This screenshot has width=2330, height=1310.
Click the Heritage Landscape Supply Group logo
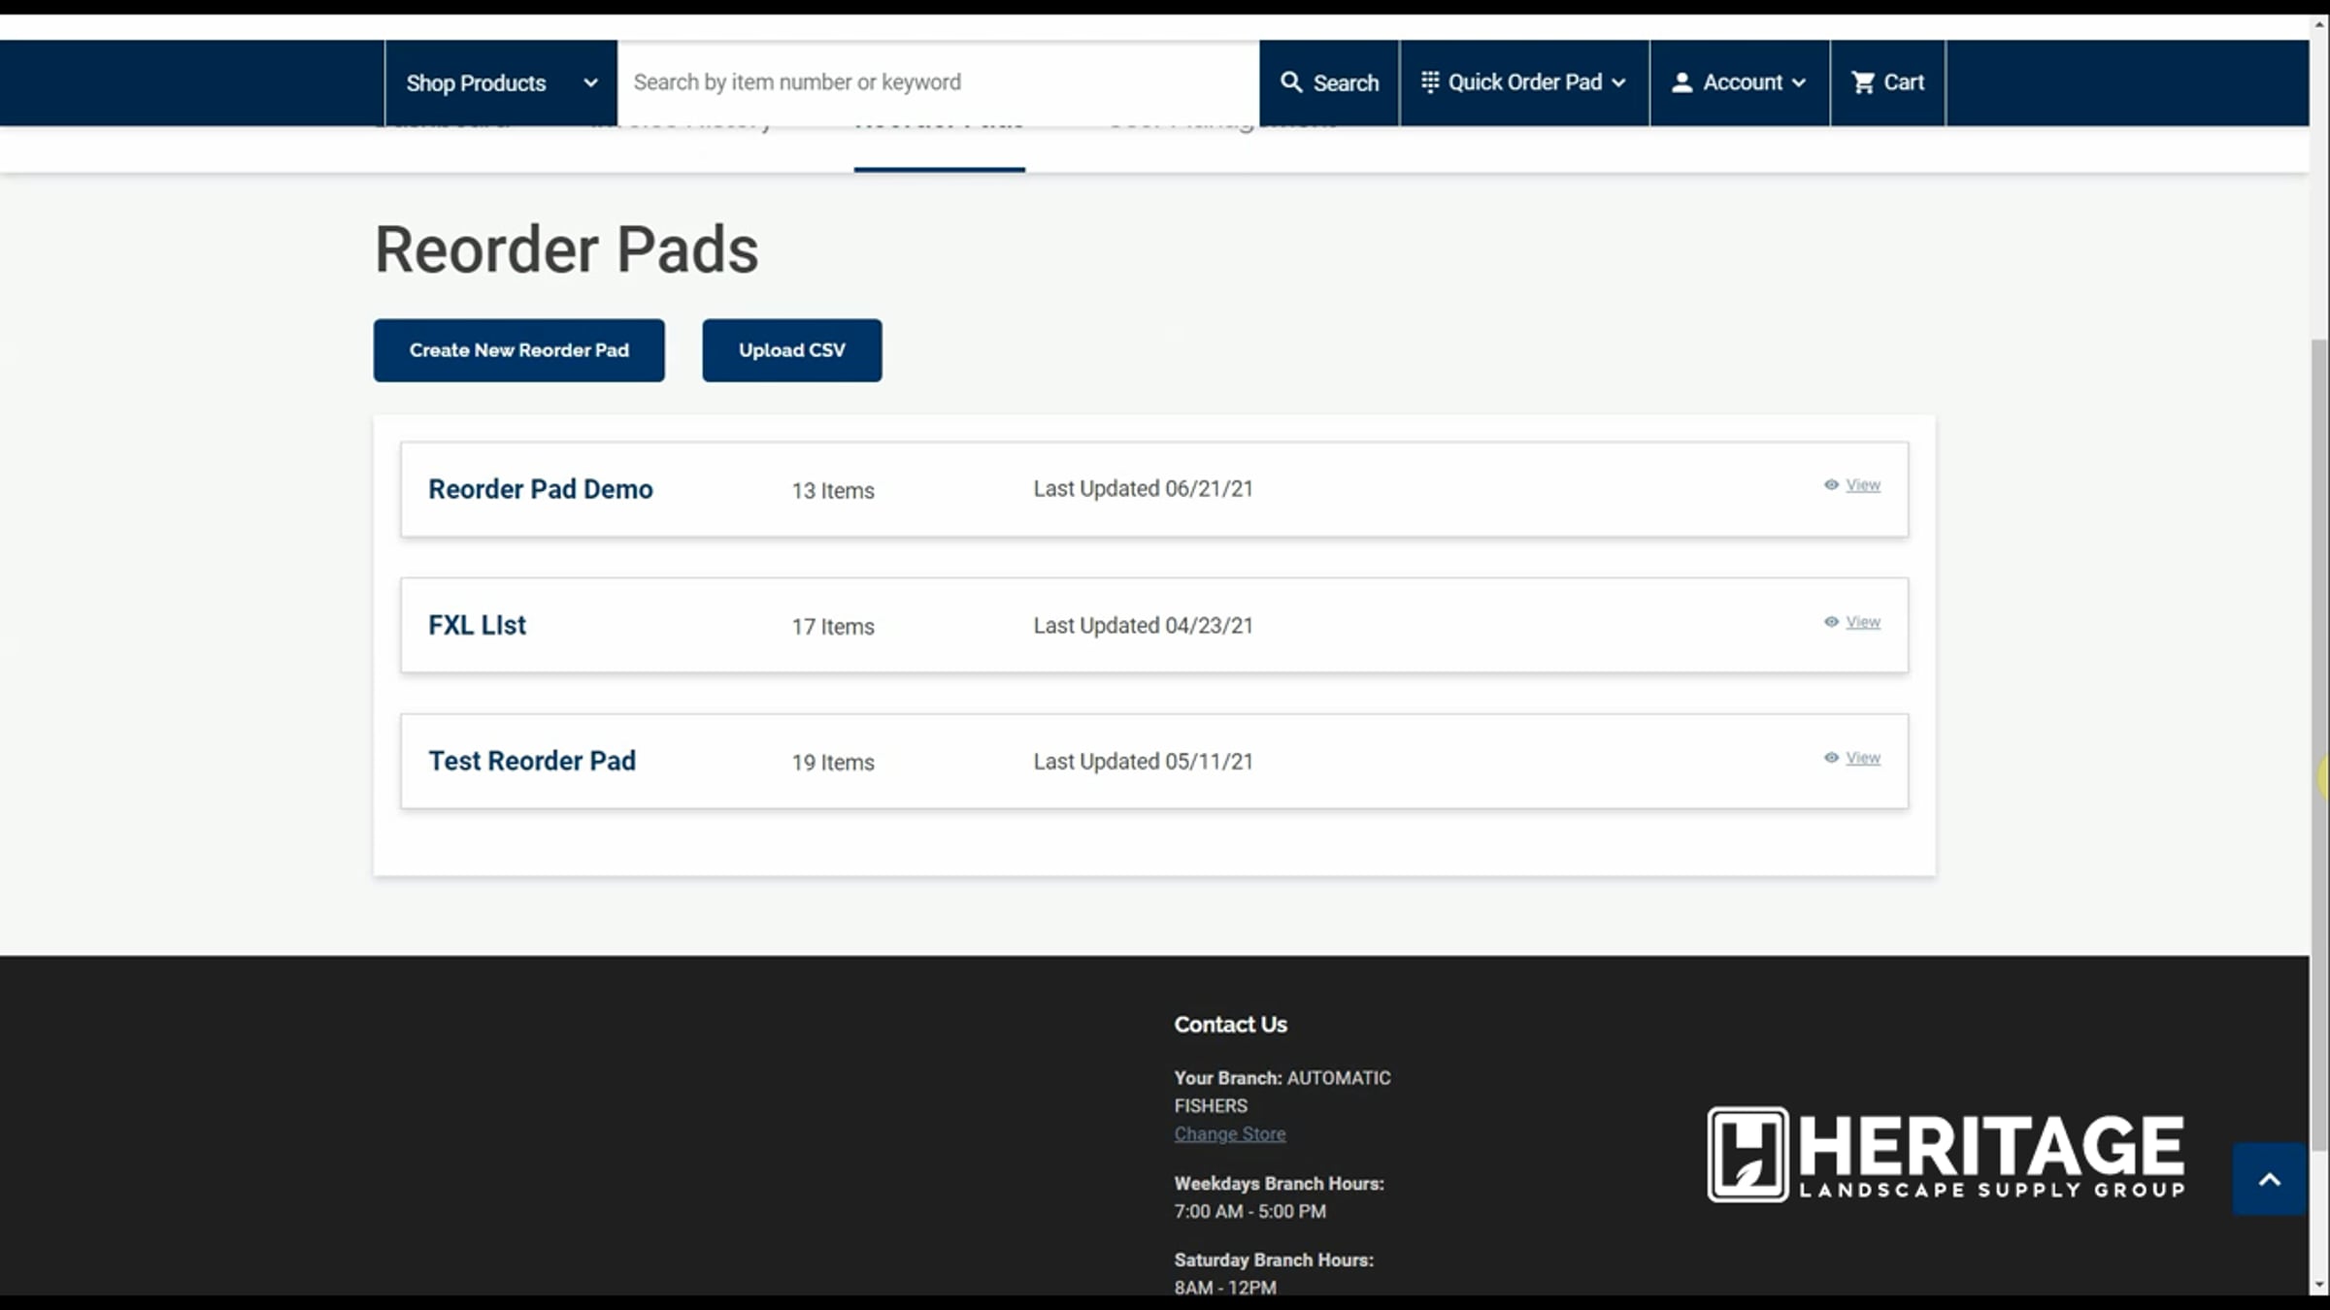point(1946,1154)
